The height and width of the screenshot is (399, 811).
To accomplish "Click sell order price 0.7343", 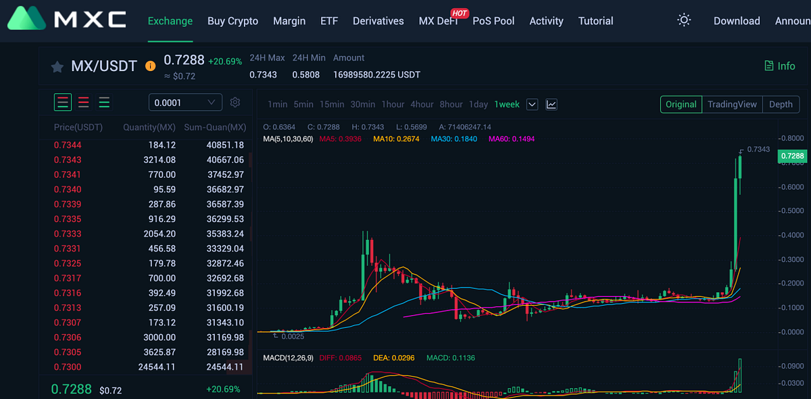I will pyautogui.click(x=68, y=160).
